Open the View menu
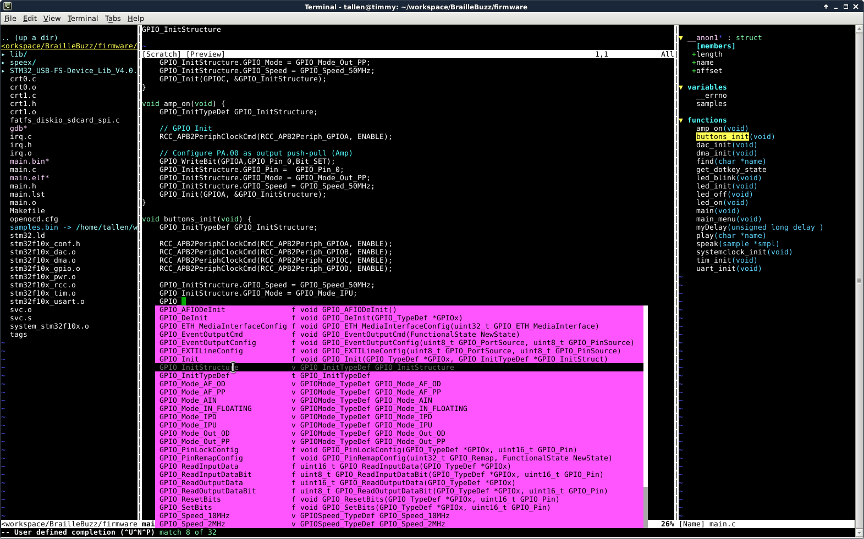The image size is (864, 539). coord(52,18)
